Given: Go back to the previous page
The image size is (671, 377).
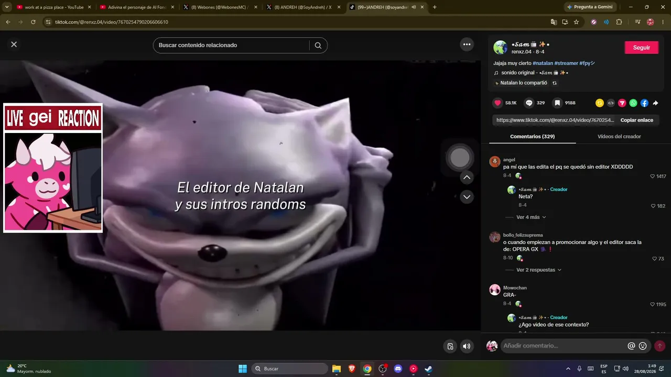Looking at the screenshot, I should (8, 22).
